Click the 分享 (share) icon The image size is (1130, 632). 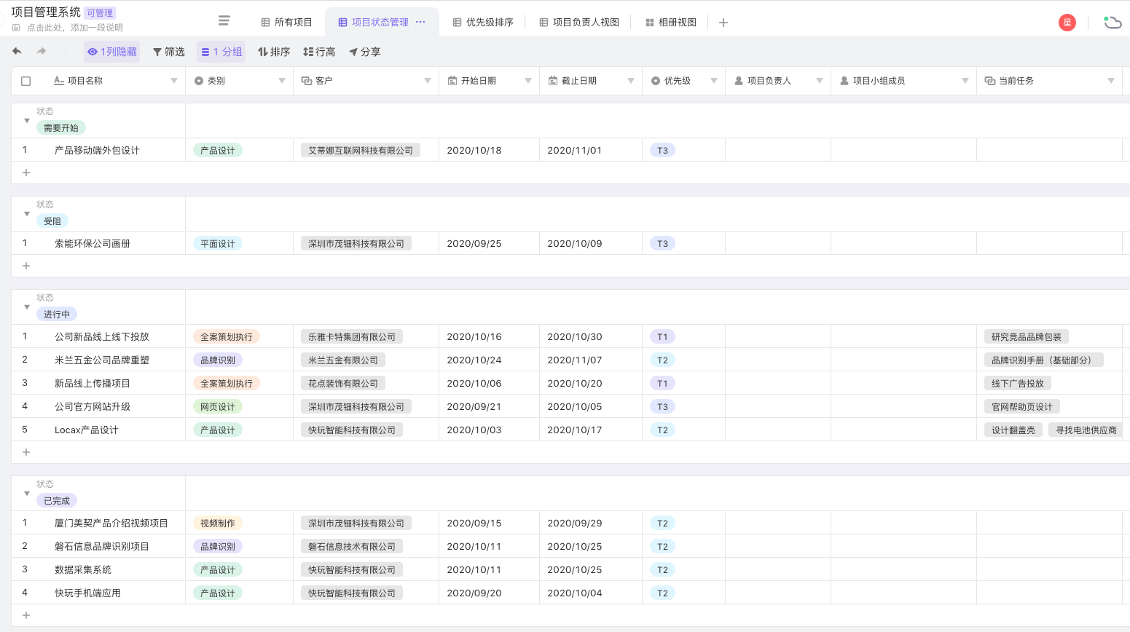(364, 52)
